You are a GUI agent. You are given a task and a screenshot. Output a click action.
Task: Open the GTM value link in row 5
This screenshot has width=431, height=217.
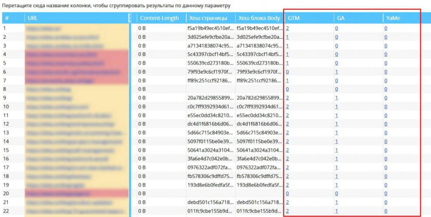[x=287, y=63]
